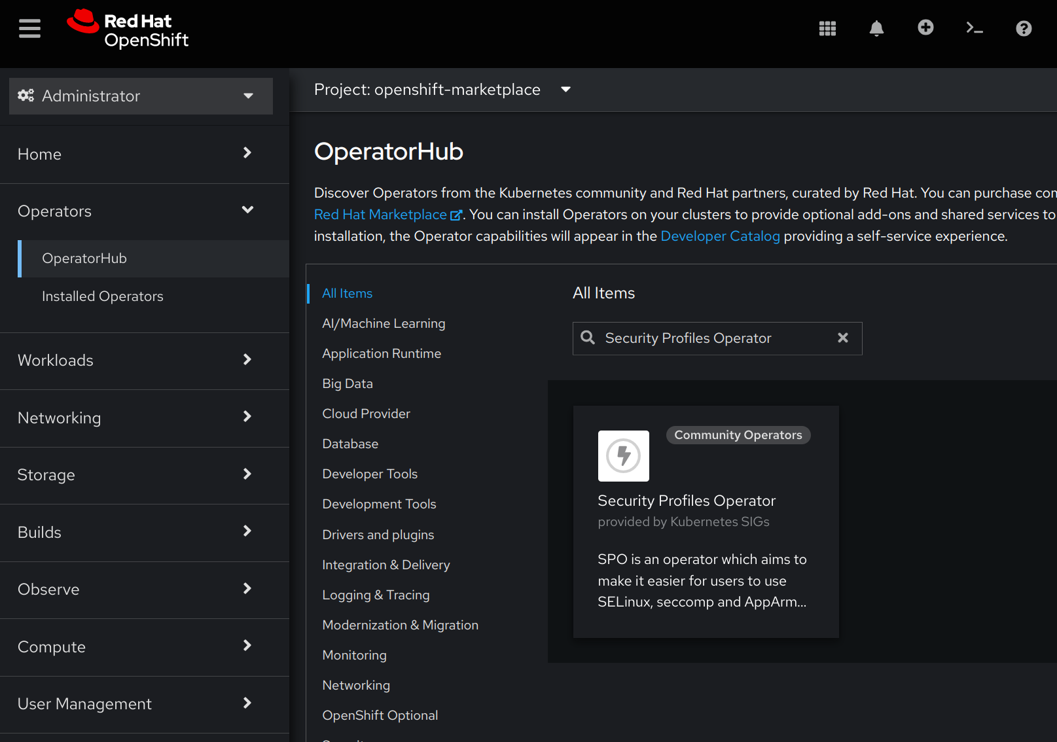1057x742 pixels.
Task: Expand the Networking navigation section in the sidebar
Action: (x=145, y=417)
